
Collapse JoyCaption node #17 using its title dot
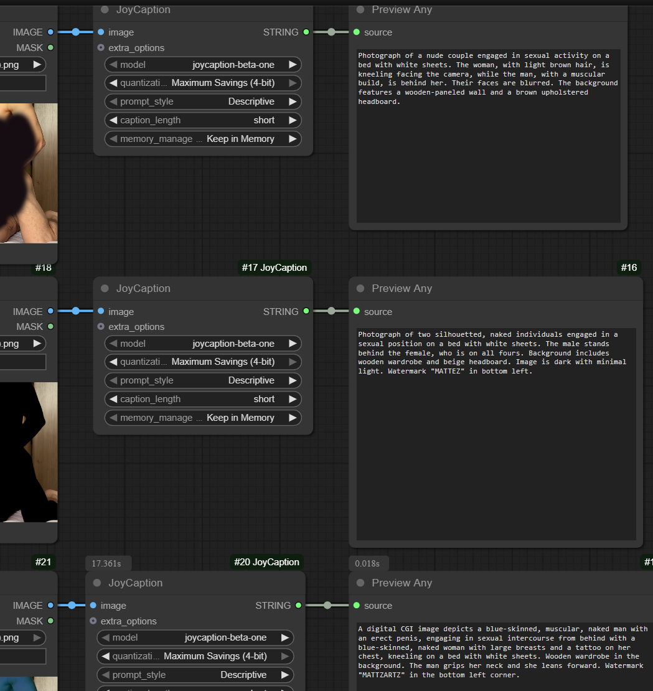click(105, 288)
